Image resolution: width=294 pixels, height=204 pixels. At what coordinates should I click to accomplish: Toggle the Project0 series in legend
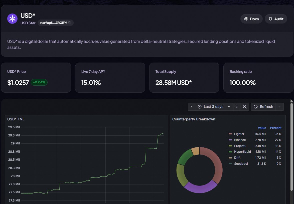pyautogui.click(x=240, y=146)
